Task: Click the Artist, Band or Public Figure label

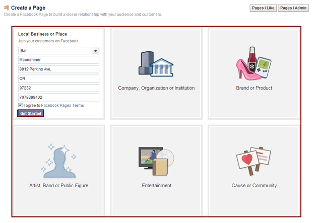Action: pos(58,185)
